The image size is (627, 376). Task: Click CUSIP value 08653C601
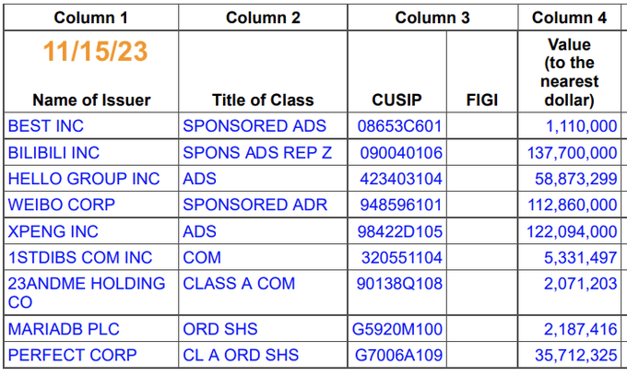point(399,126)
